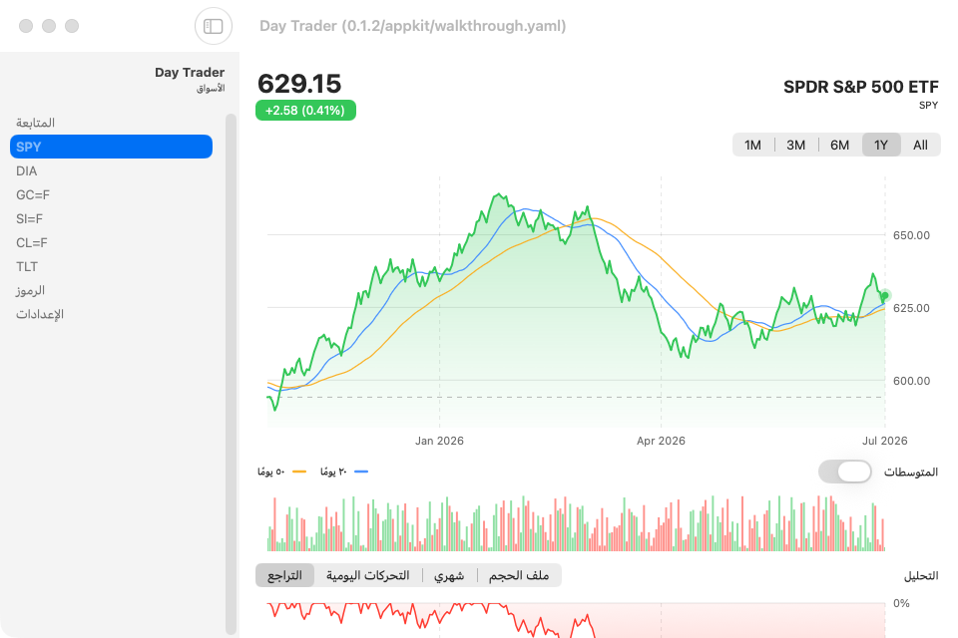958x638 pixels.
Task: Select the 1M time range
Action: (752, 145)
